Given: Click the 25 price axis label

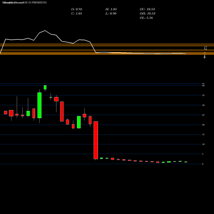Looking at the screenshot, I should (203, 115).
